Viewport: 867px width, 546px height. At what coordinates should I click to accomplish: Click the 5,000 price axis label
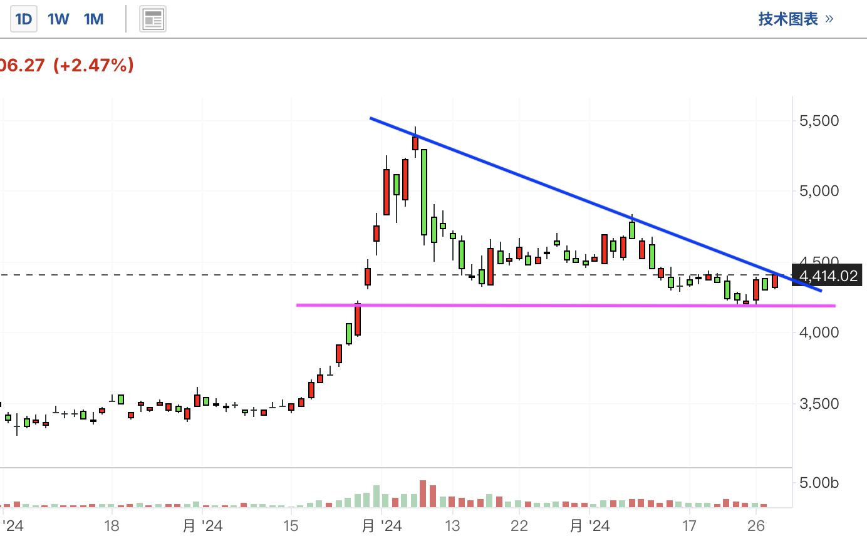819,191
